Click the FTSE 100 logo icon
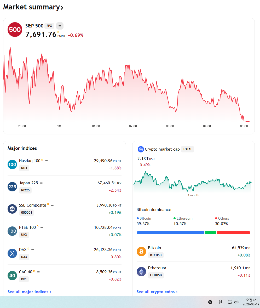 (x=12, y=231)
